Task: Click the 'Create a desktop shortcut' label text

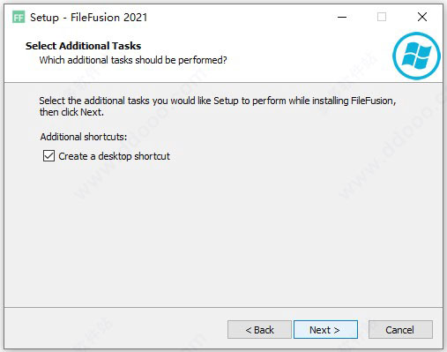Action: point(114,156)
